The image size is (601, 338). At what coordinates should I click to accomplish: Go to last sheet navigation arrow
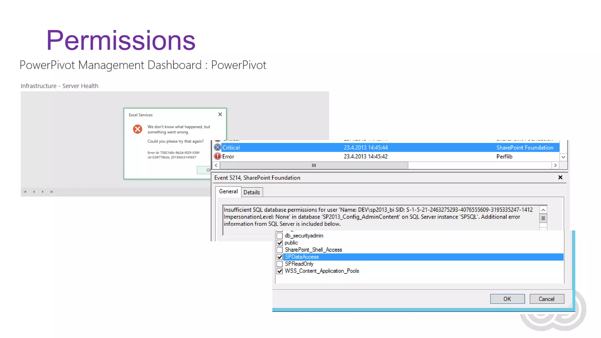coord(52,192)
